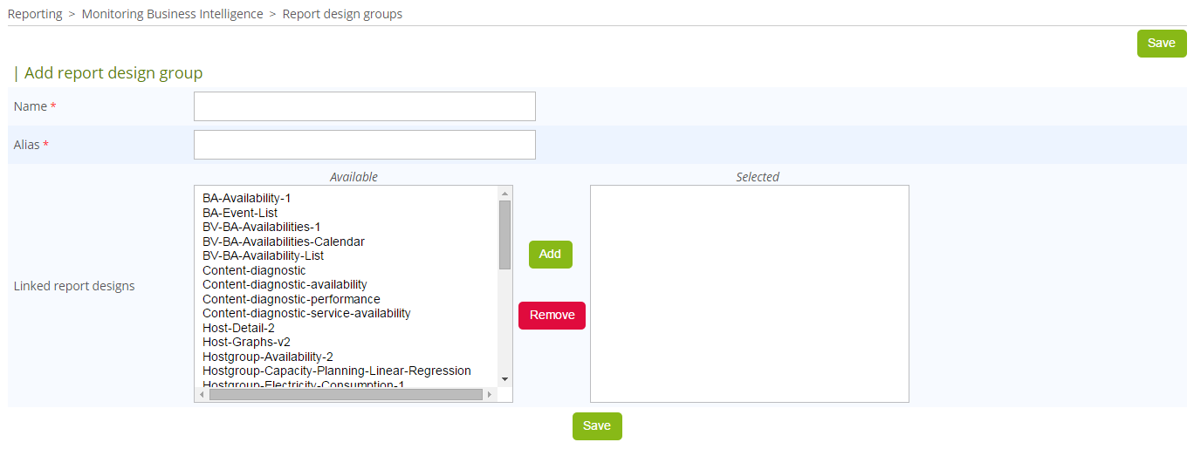This screenshot has height=449, width=1194.
Task: Open Monitoring Business Intelligence breadcrumb
Action: pos(172,14)
